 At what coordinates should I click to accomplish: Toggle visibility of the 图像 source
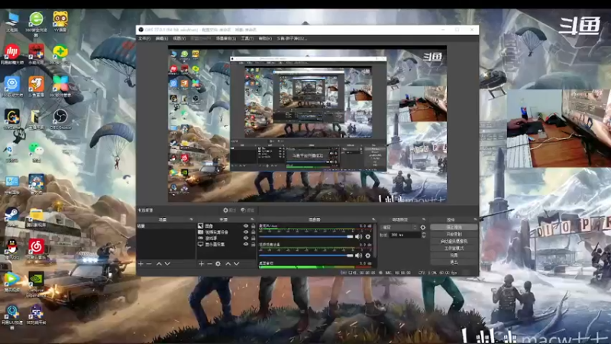(246, 226)
